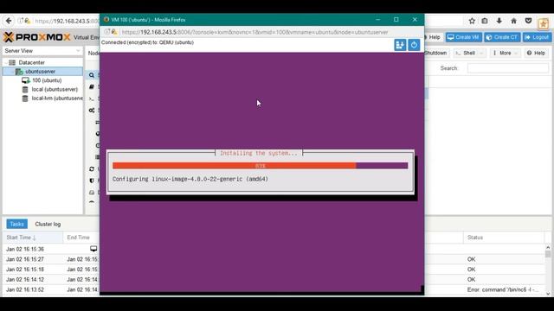Switch to the Cluster log tab
The width and height of the screenshot is (554, 311).
48,224
